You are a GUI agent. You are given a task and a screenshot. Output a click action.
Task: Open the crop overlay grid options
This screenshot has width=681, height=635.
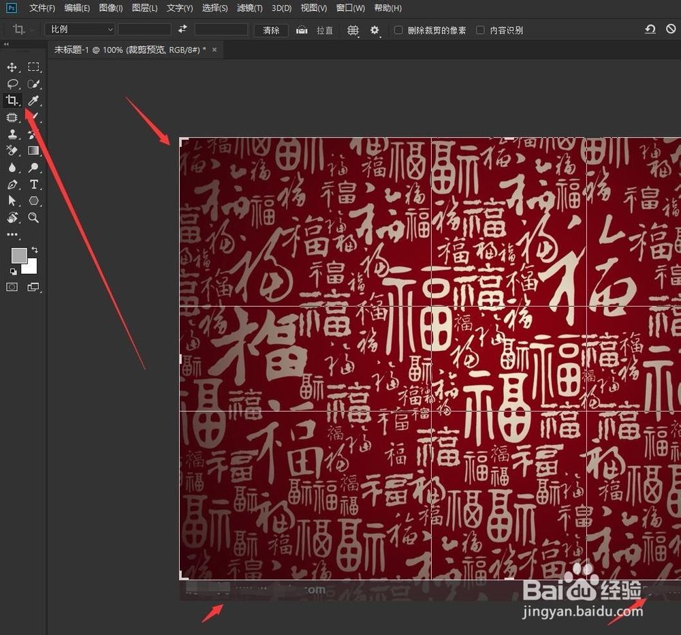tap(352, 29)
